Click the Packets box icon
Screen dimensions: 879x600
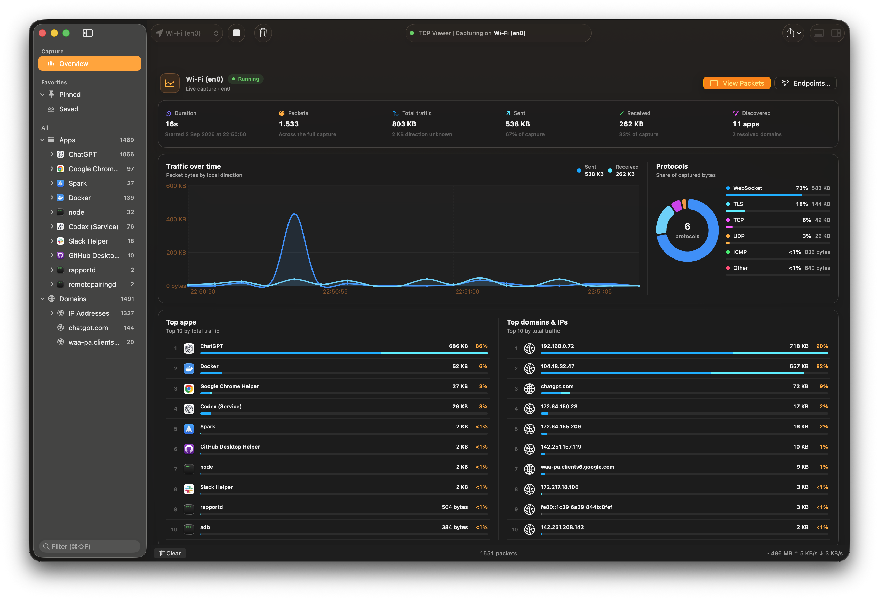pos(282,113)
